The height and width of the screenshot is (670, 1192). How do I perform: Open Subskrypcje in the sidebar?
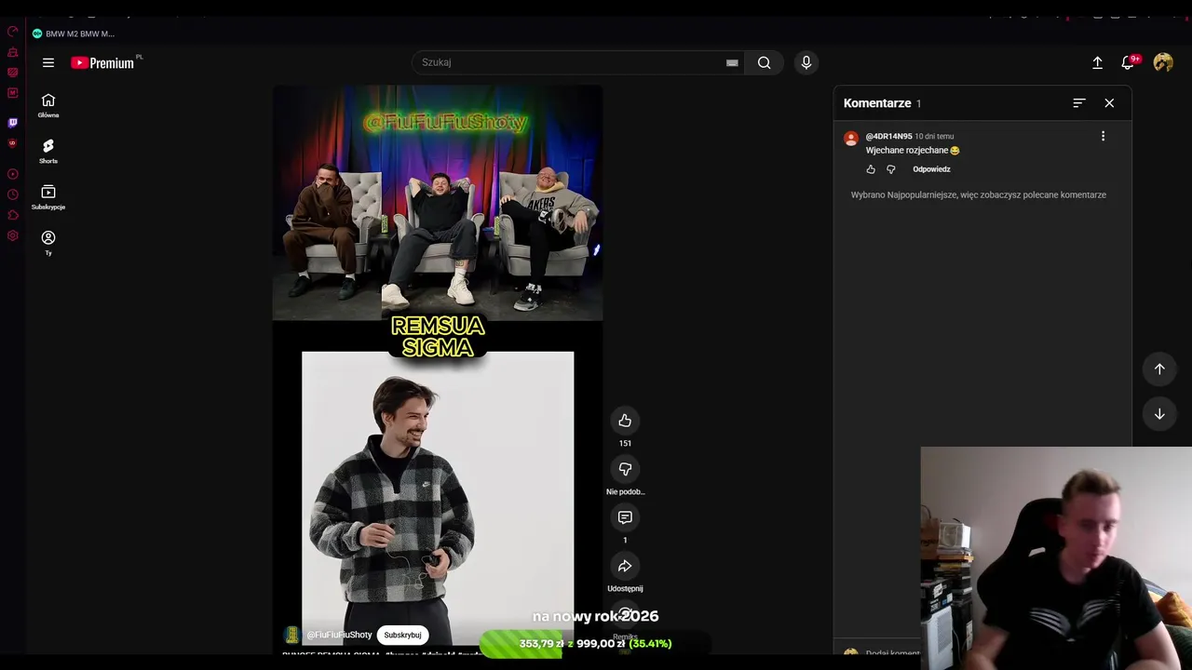[x=48, y=197]
